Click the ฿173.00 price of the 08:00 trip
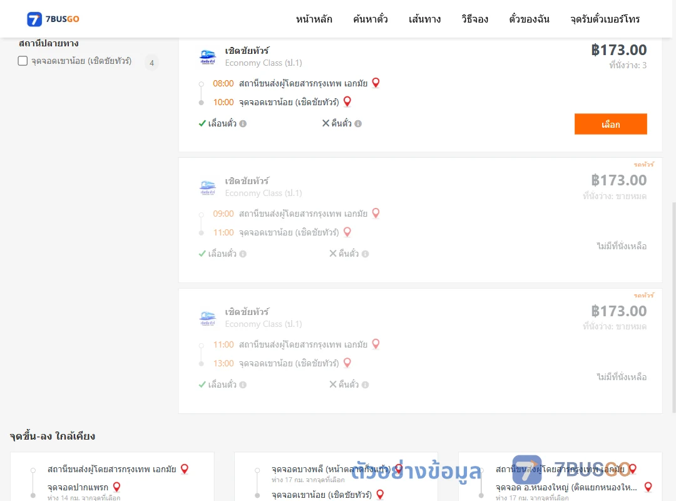 (x=618, y=50)
